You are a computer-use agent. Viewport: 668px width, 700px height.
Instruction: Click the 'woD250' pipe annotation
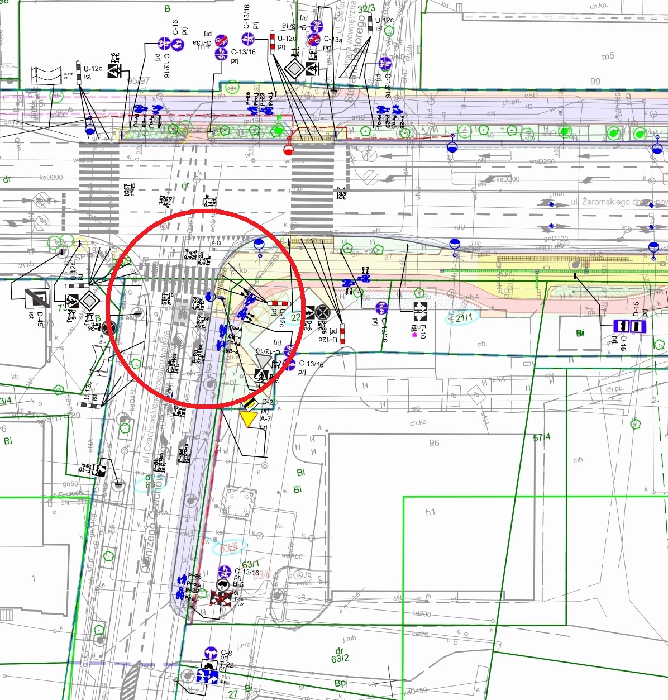click(x=542, y=161)
